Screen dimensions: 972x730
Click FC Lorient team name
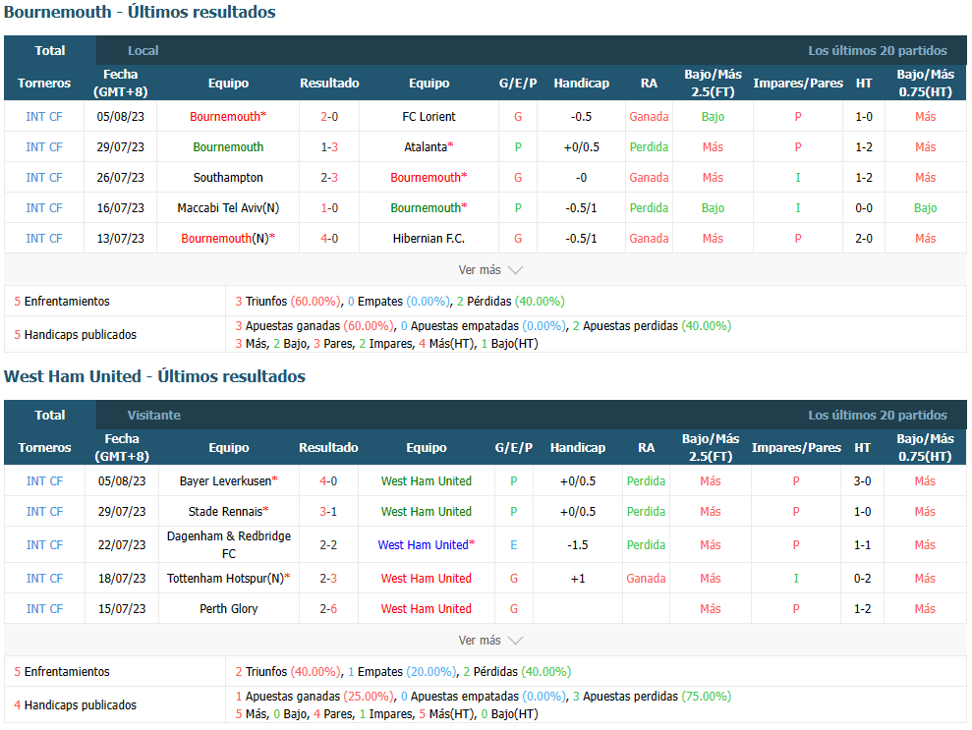(x=429, y=117)
